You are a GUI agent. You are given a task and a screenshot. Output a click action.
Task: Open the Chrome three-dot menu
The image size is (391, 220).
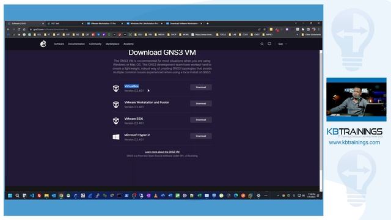click(x=319, y=29)
